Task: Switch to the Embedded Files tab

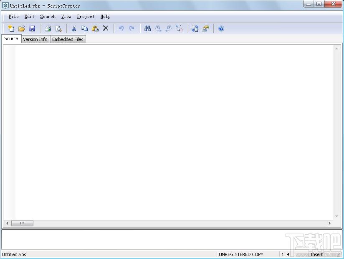Action: [x=68, y=39]
